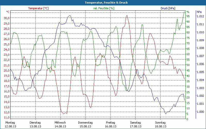Select the 'Sonntag' day label
Image resolution: width=206 pixels, height=129 pixels.
(x=160, y=123)
